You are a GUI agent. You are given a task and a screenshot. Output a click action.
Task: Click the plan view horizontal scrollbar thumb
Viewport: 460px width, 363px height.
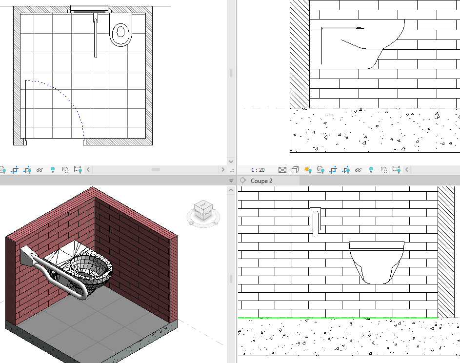(x=156, y=170)
